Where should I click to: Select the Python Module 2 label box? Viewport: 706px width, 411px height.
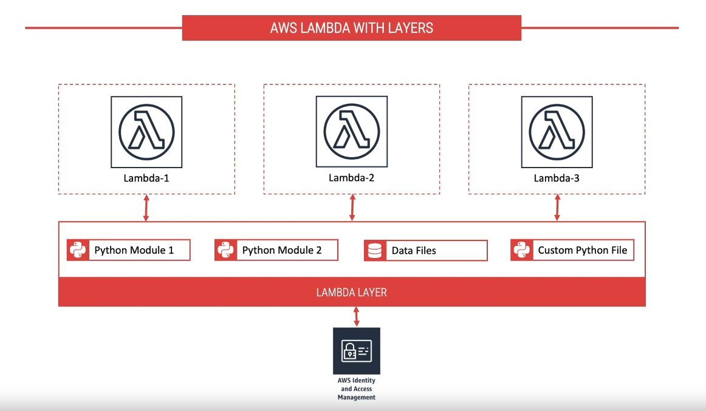(287, 250)
